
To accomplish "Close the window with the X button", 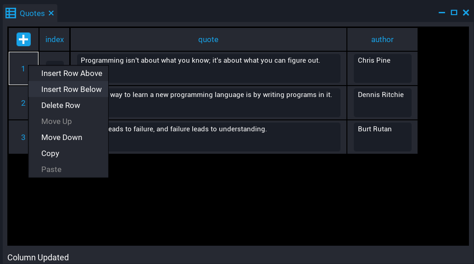I will point(466,13).
